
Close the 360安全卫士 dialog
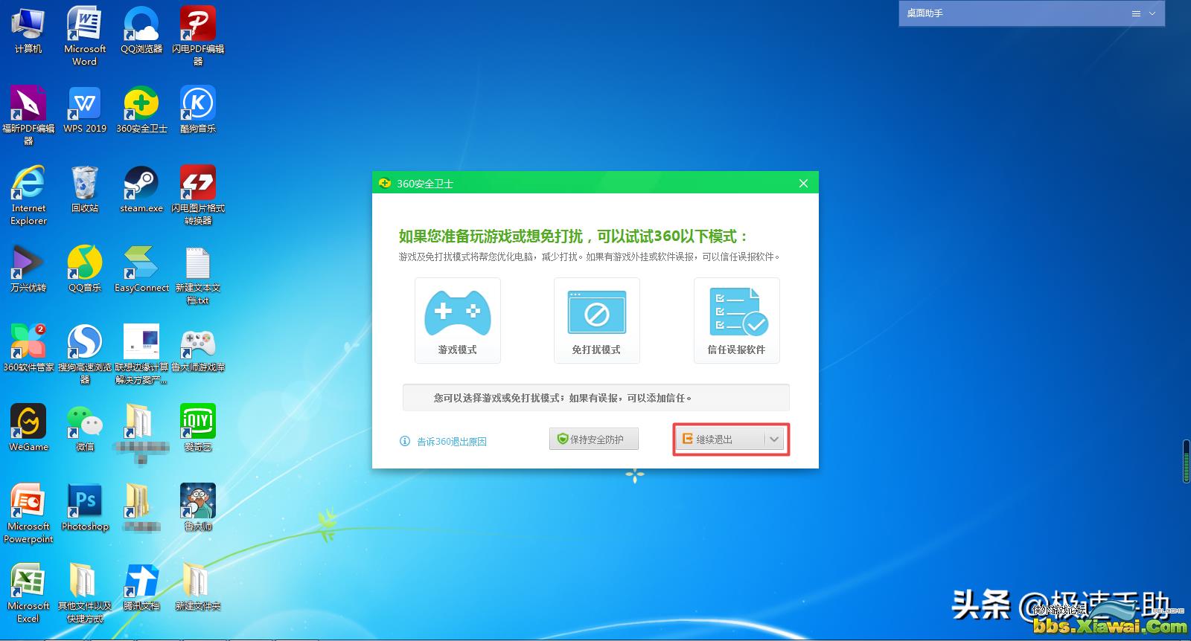[x=803, y=183]
